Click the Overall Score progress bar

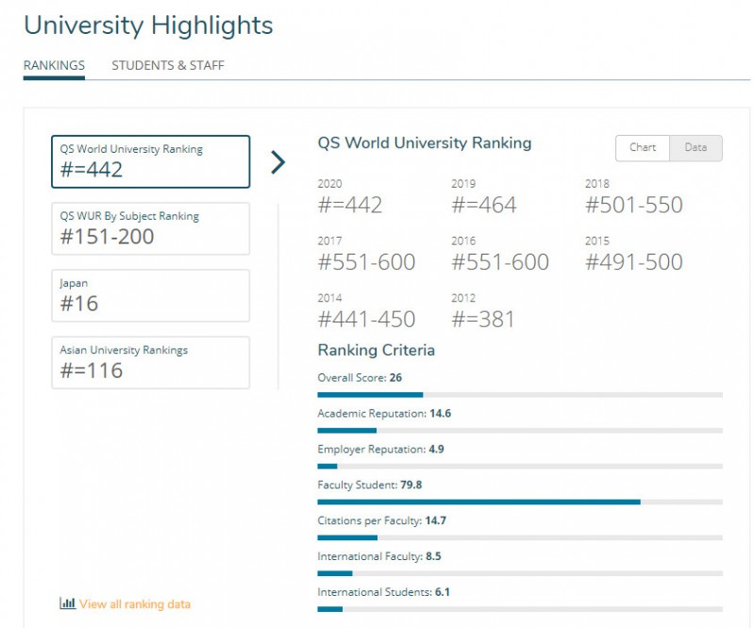click(x=519, y=394)
